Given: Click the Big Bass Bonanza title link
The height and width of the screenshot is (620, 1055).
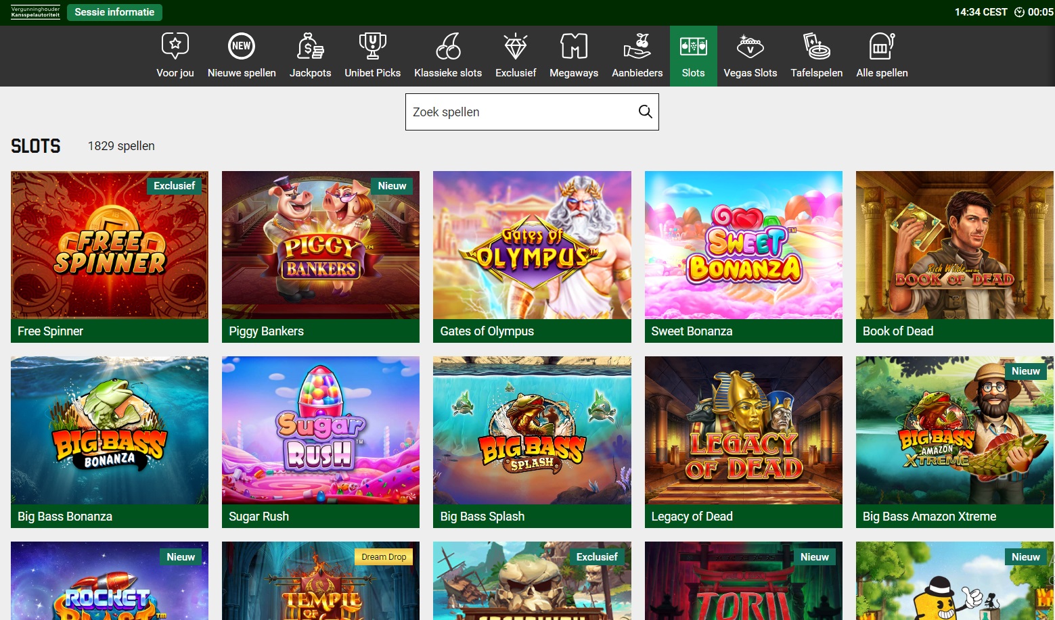Looking at the screenshot, I should [x=65, y=517].
